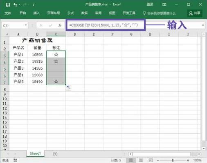Click the header cell 销量
The width and height of the screenshot is (207, 163).
tap(37, 48)
